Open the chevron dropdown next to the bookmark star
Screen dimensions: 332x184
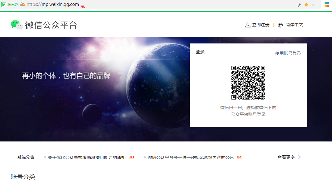(x=313, y=5)
